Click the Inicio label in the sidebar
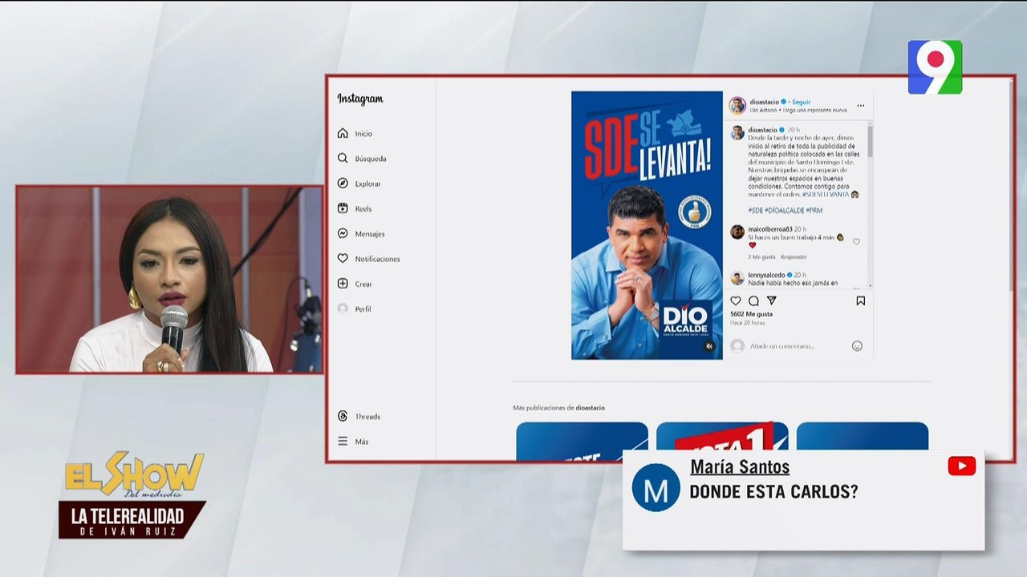 click(x=363, y=134)
